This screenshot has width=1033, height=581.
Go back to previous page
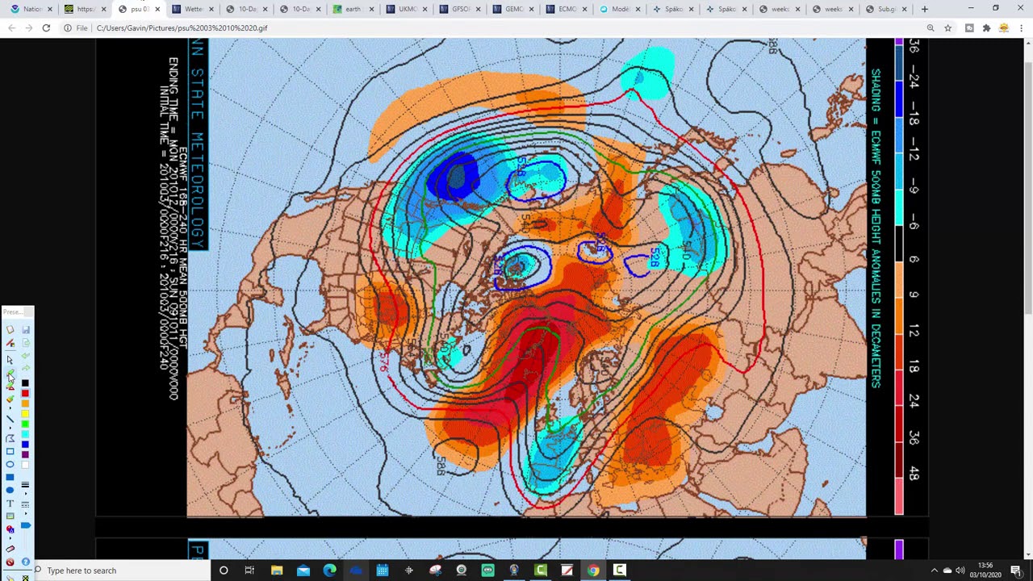point(11,27)
